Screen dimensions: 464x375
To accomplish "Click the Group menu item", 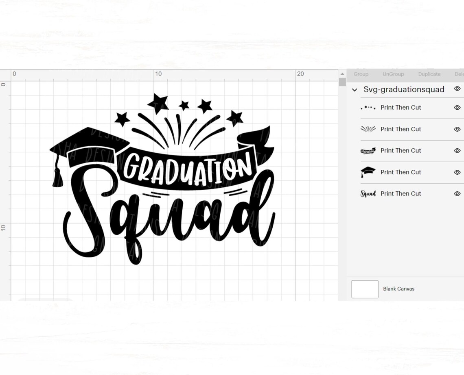I will click(x=361, y=74).
